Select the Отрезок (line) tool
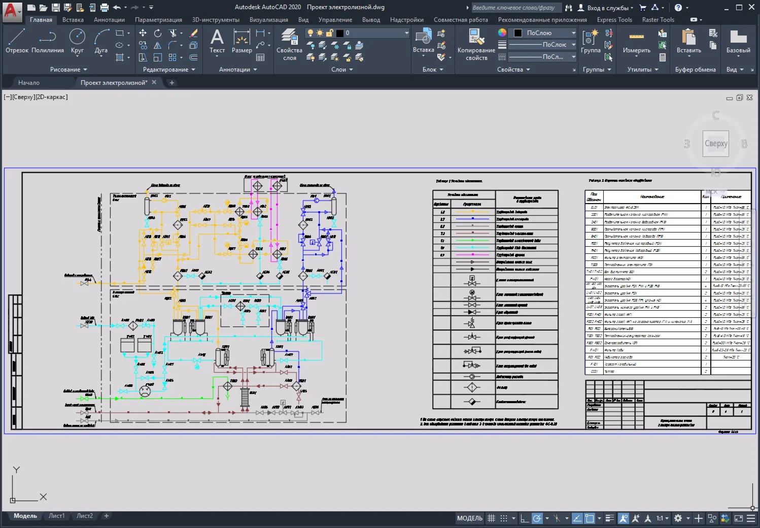The image size is (760, 528). pyautogui.click(x=17, y=41)
